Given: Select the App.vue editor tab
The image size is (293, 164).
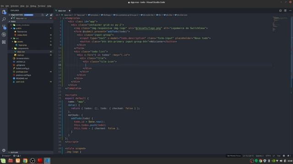Looking at the screenshot, I should point(63,10).
